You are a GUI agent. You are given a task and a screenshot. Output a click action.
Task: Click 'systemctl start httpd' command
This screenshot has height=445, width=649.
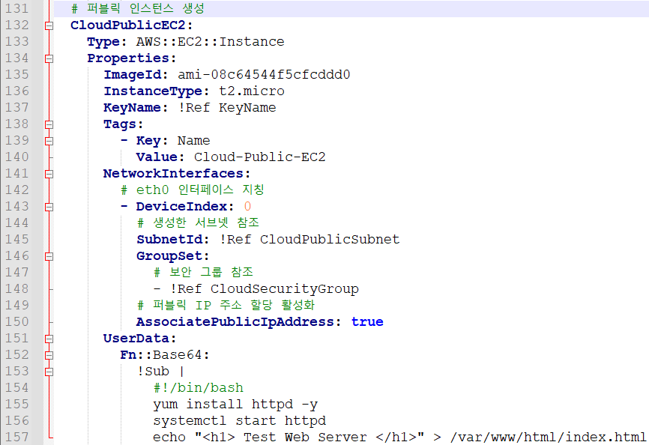(239, 421)
